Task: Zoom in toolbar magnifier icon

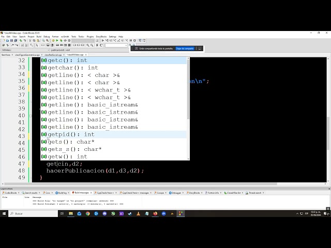Action: (x=88, y=45)
